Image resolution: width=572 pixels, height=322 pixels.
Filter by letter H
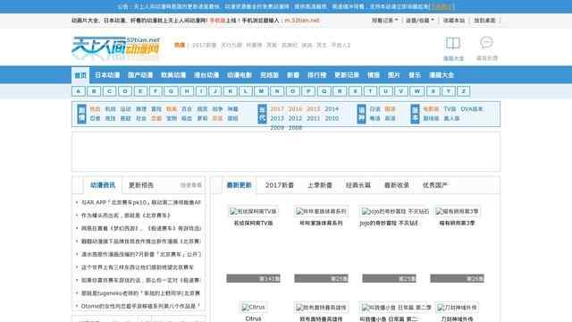(187, 91)
